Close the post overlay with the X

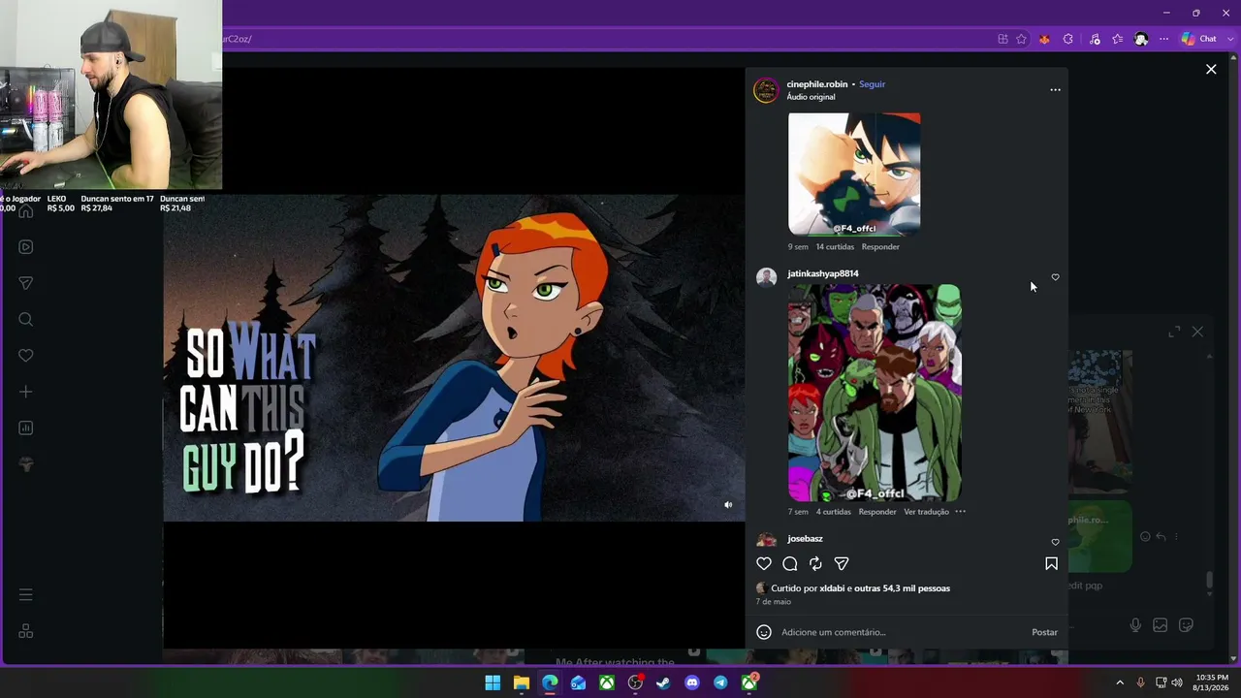(1211, 69)
